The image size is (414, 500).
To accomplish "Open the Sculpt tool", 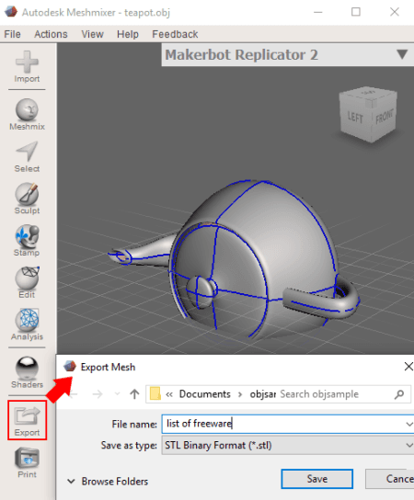I will click(x=27, y=199).
